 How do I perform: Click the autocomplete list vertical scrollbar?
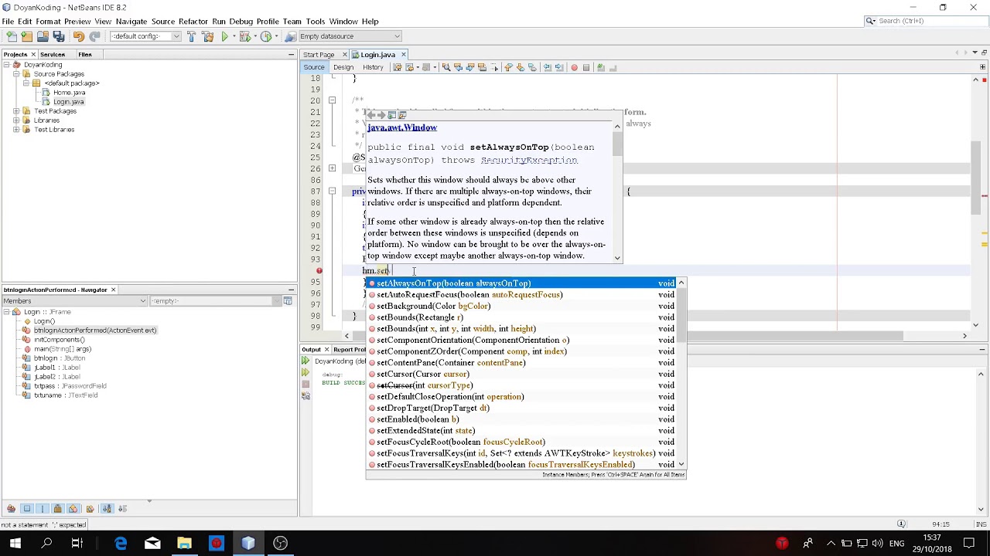click(x=681, y=374)
